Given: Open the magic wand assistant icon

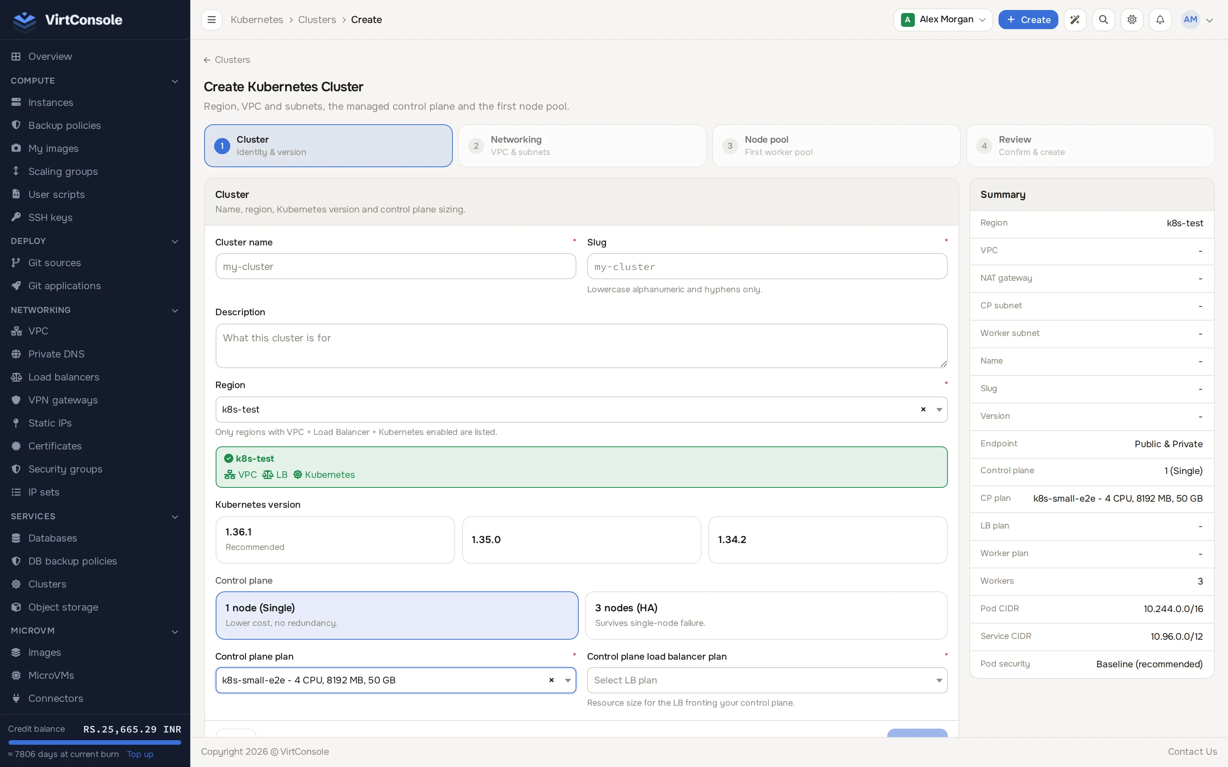Looking at the screenshot, I should point(1075,20).
